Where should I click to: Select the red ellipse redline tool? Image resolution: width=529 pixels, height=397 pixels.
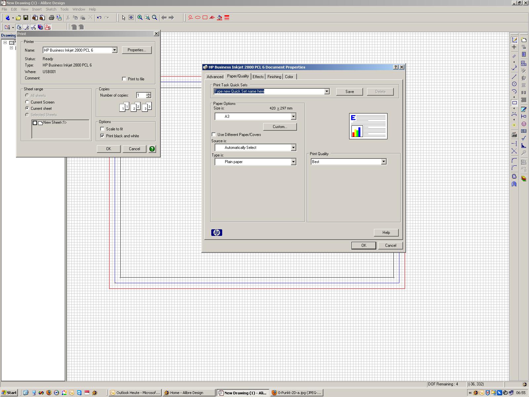pos(198,18)
